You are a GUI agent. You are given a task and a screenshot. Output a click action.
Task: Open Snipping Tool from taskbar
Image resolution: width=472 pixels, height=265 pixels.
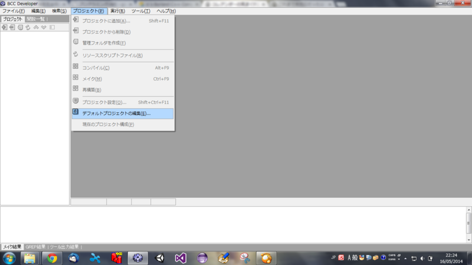[x=245, y=259]
